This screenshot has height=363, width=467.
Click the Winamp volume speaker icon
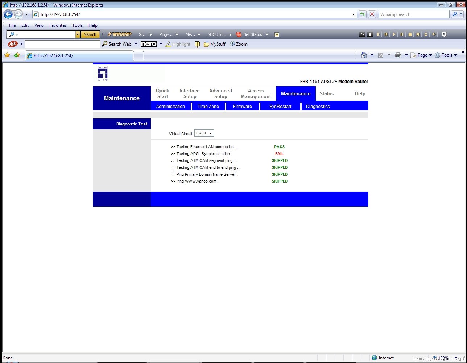(434, 34)
